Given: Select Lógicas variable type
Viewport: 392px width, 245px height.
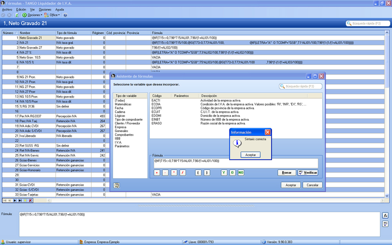Looking at the screenshot, I should click(x=120, y=116).
